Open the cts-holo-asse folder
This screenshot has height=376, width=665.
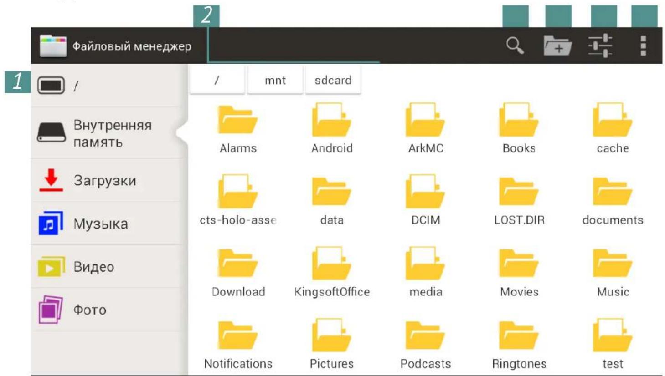coord(238,200)
